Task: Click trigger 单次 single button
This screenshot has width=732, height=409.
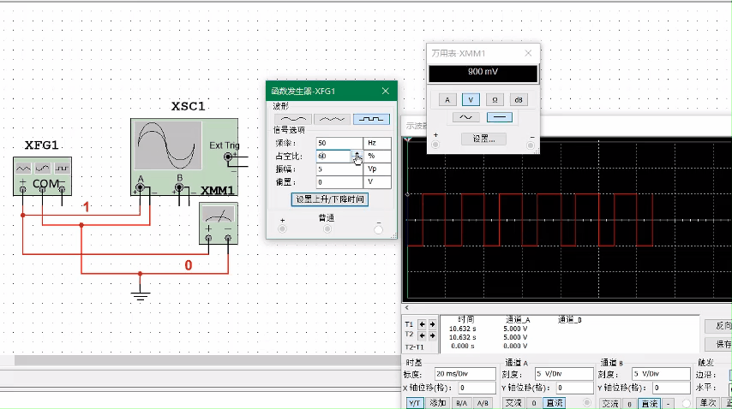Action: point(708,403)
